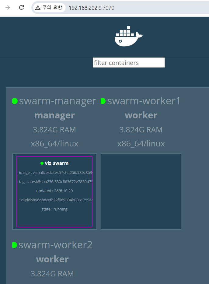Click x86_64/linux under swarm-worker1

click(x=141, y=144)
